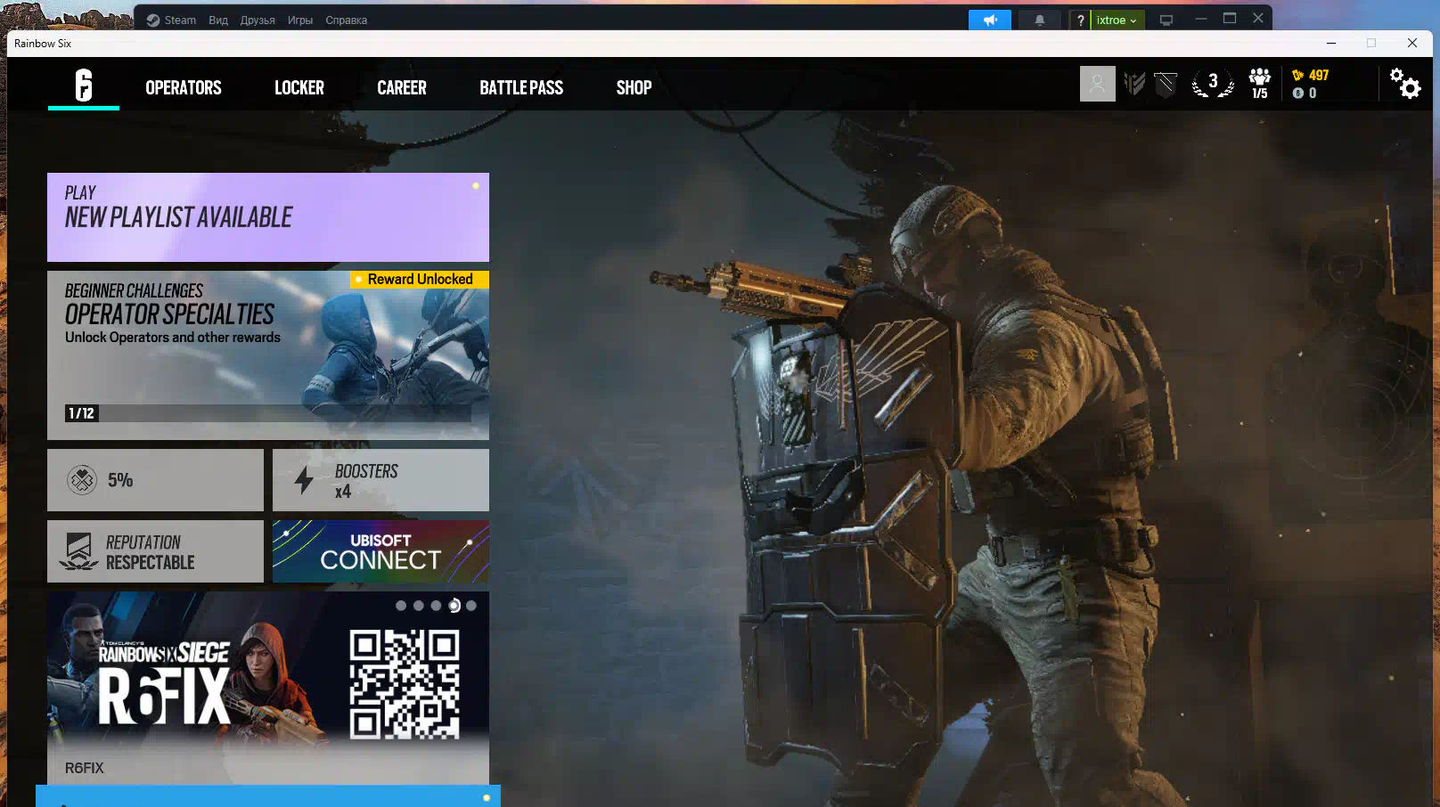Click the BOOSTERS x4 tile
Screen dimensions: 1440x807
(380, 480)
